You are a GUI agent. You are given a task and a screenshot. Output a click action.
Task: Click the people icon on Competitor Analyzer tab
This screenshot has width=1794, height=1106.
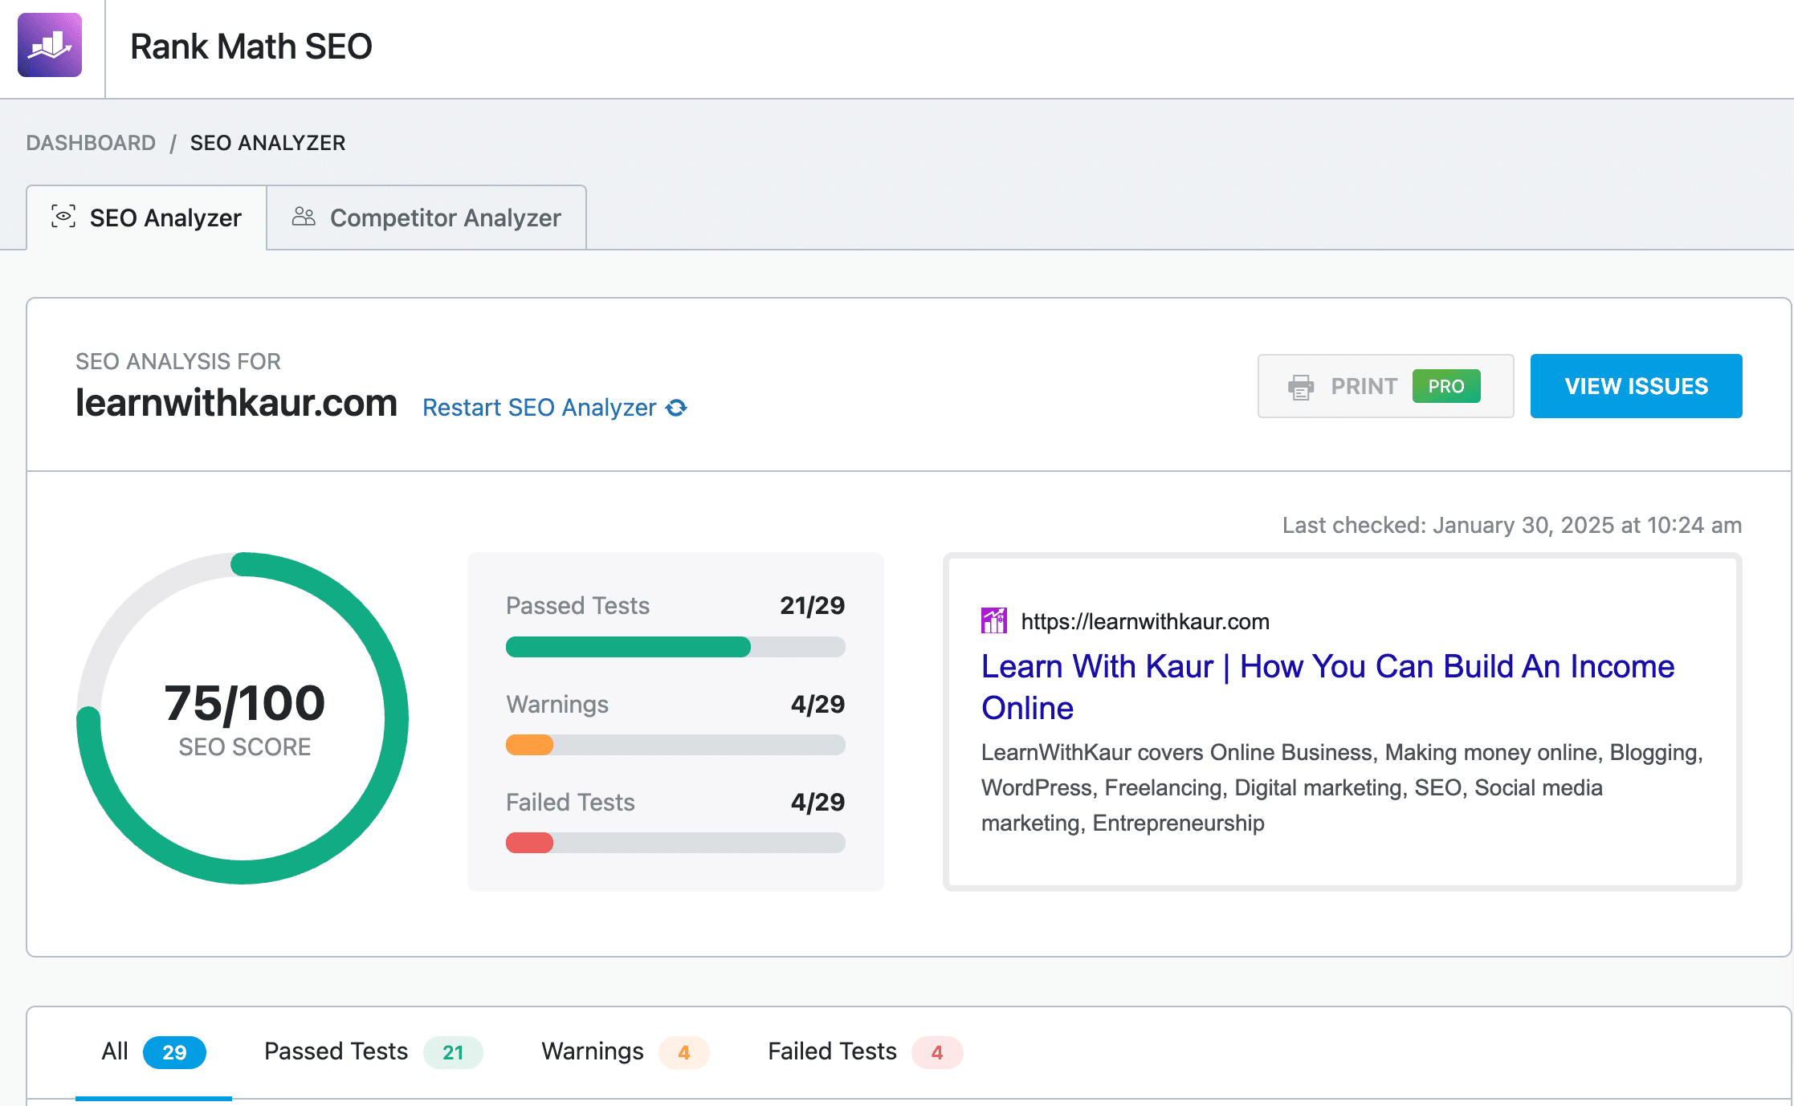click(x=304, y=216)
